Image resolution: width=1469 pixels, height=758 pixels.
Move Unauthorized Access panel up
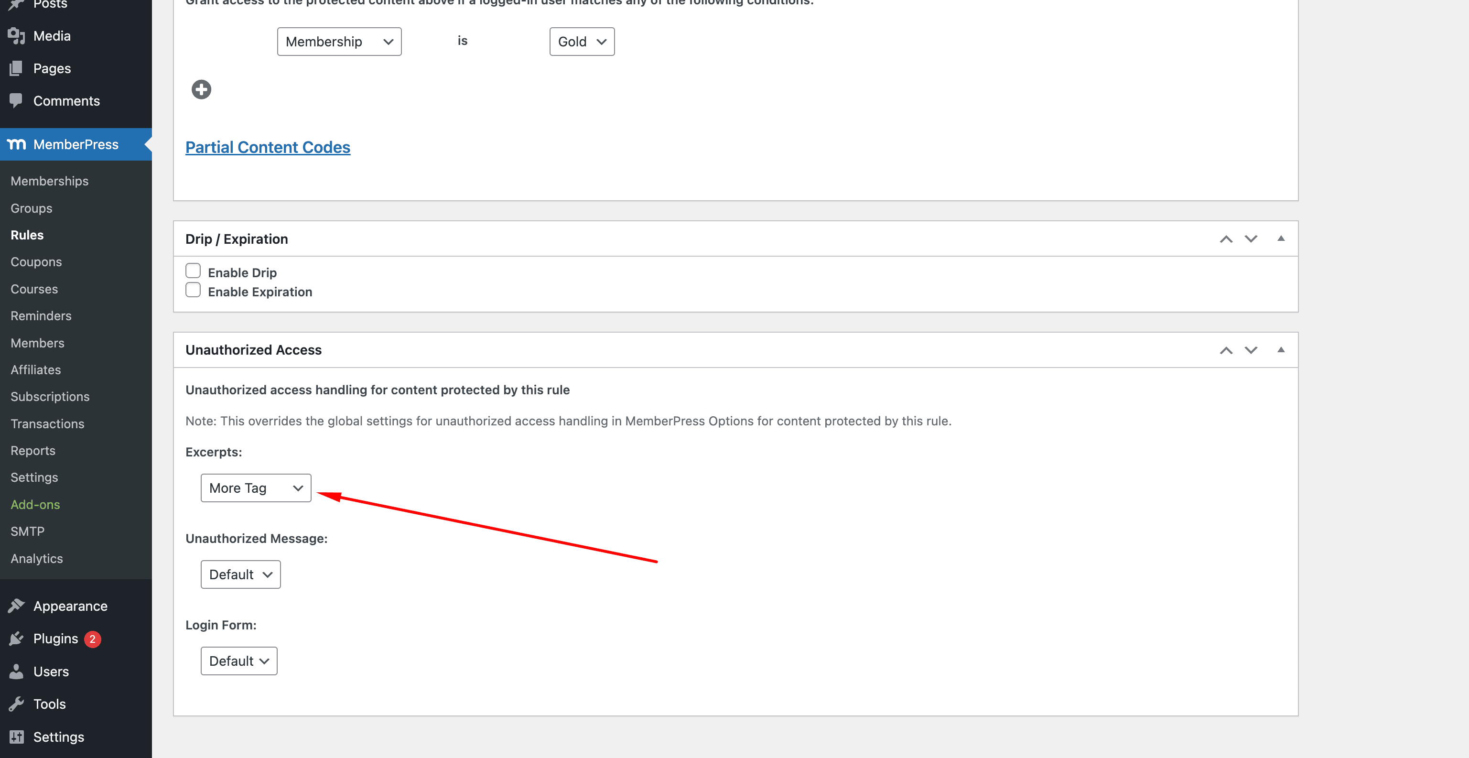point(1226,350)
